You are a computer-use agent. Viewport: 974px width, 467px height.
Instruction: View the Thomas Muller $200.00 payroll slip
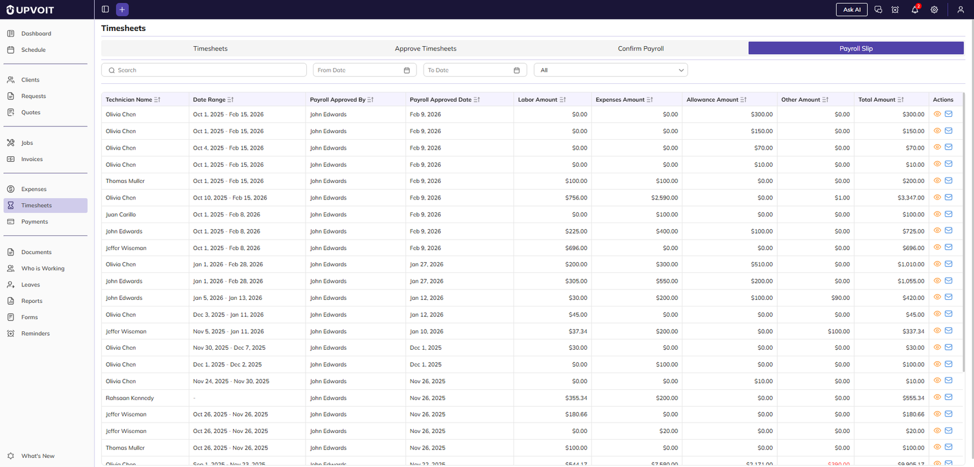click(937, 181)
